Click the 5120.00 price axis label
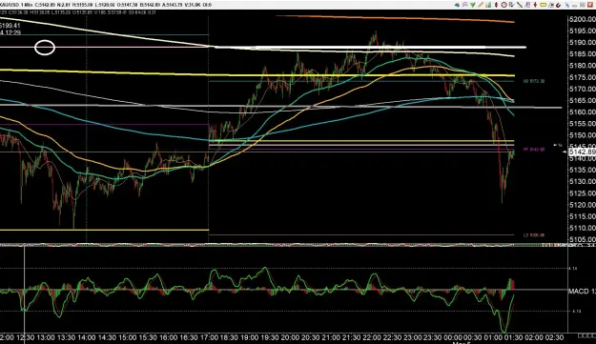 point(583,205)
